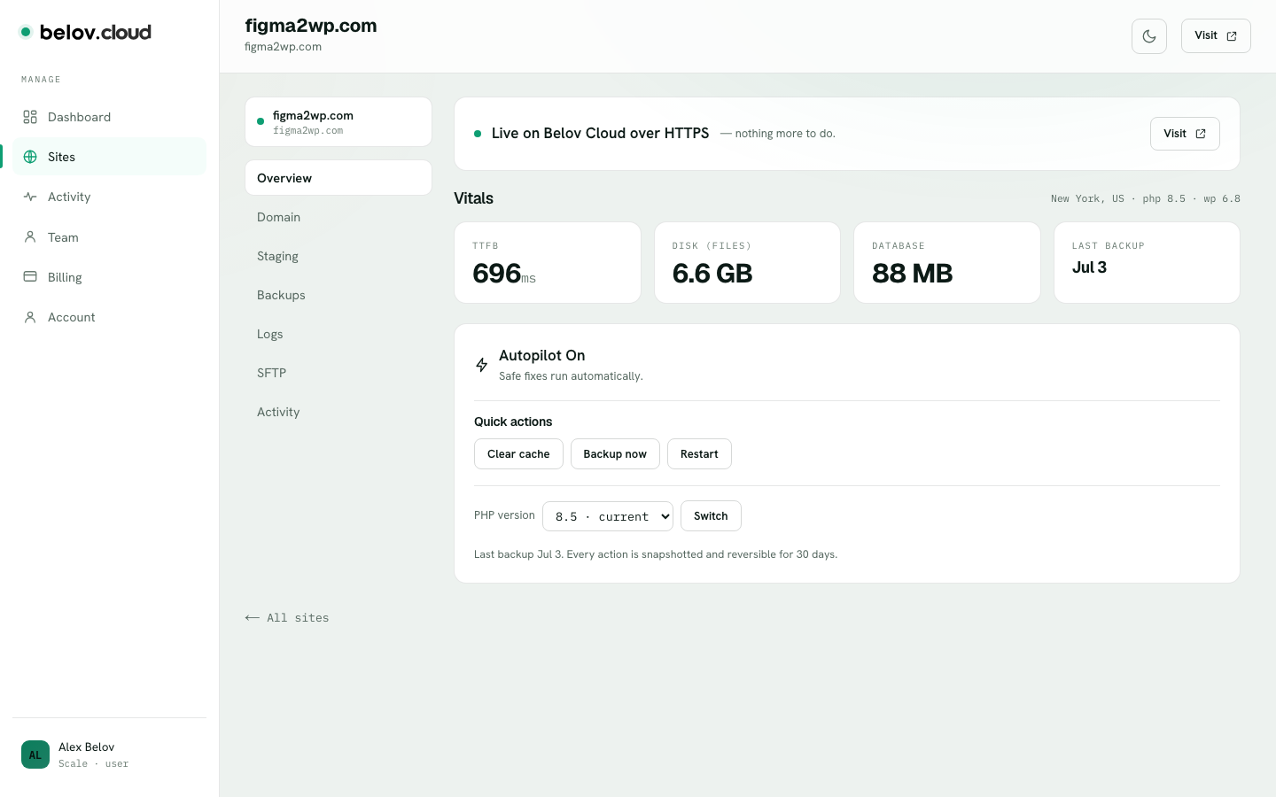
Task: Open the Dashboard grid icon
Action: coord(30,117)
